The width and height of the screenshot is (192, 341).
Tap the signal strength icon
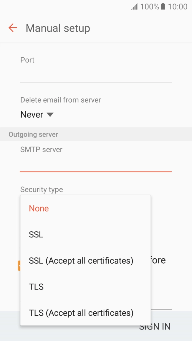[x=134, y=7]
